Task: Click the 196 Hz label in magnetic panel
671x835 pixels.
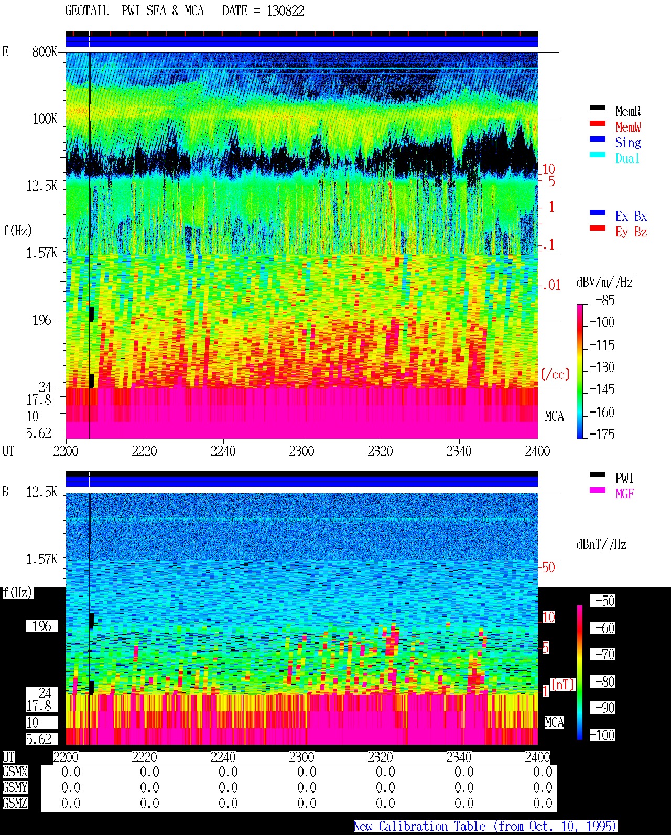Action: pyautogui.click(x=42, y=626)
